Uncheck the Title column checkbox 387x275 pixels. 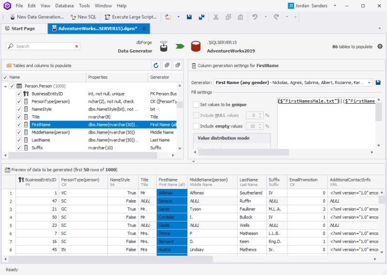[19, 117]
